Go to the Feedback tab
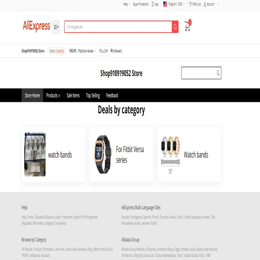Screen dimensions: 260x260 point(112,95)
